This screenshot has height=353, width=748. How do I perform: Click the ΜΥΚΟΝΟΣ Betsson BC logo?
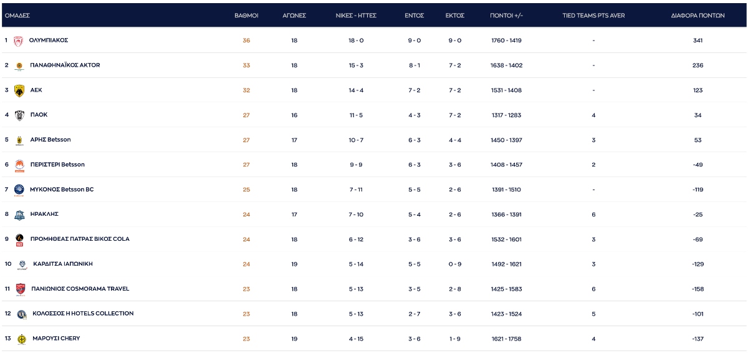point(19,190)
